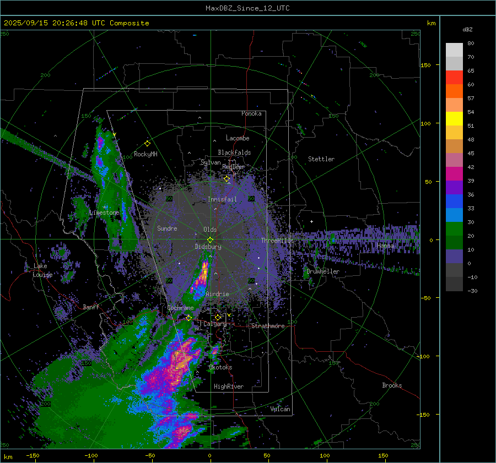This screenshot has height=463, width=496.
Task: Click the Blackfalds city label
Action: click(x=234, y=152)
